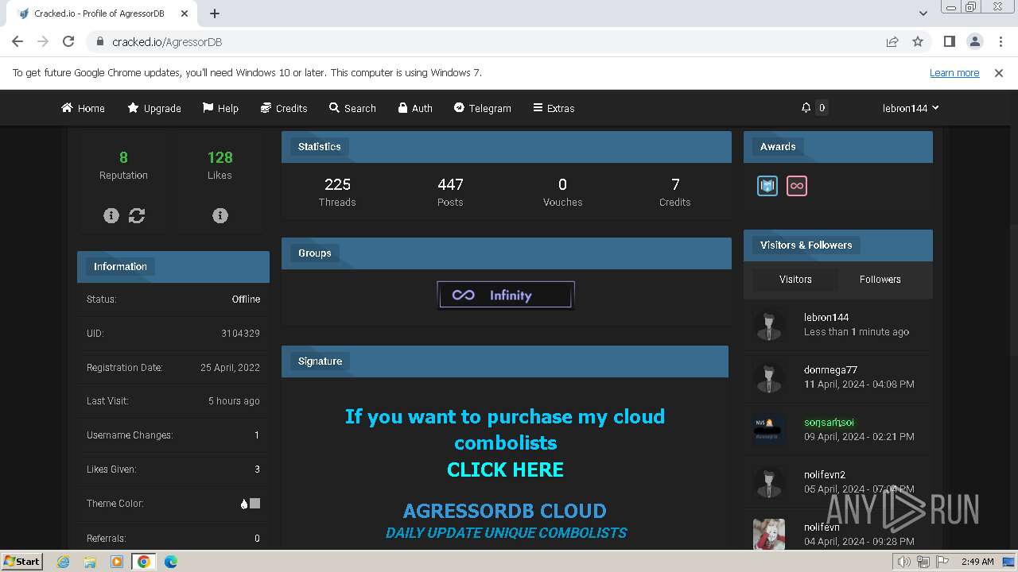Open the Help nav item
This screenshot has width=1018, height=572.
[220, 108]
